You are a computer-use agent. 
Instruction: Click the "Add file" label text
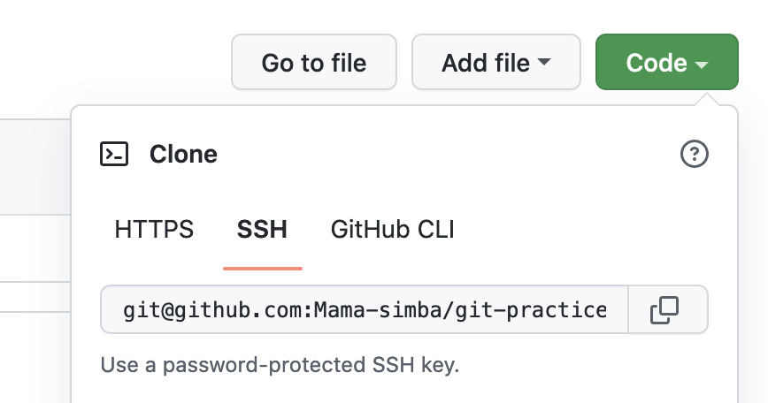coord(486,63)
